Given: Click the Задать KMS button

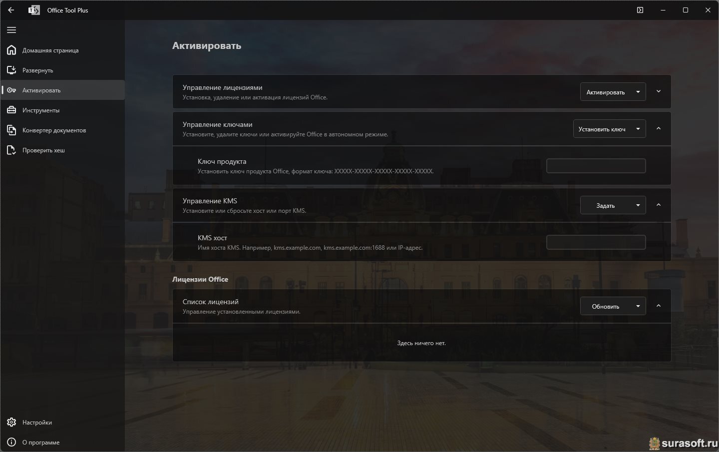Looking at the screenshot, I should [x=605, y=205].
